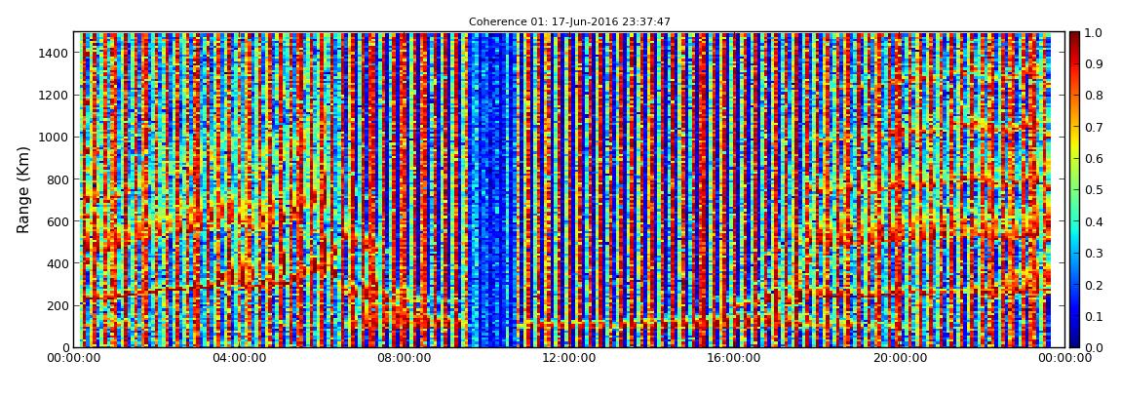Screen dimensions: 1121x397
Task: Click the colorbar 0.2 tick label
Action: pyautogui.click(x=1093, y=285)
